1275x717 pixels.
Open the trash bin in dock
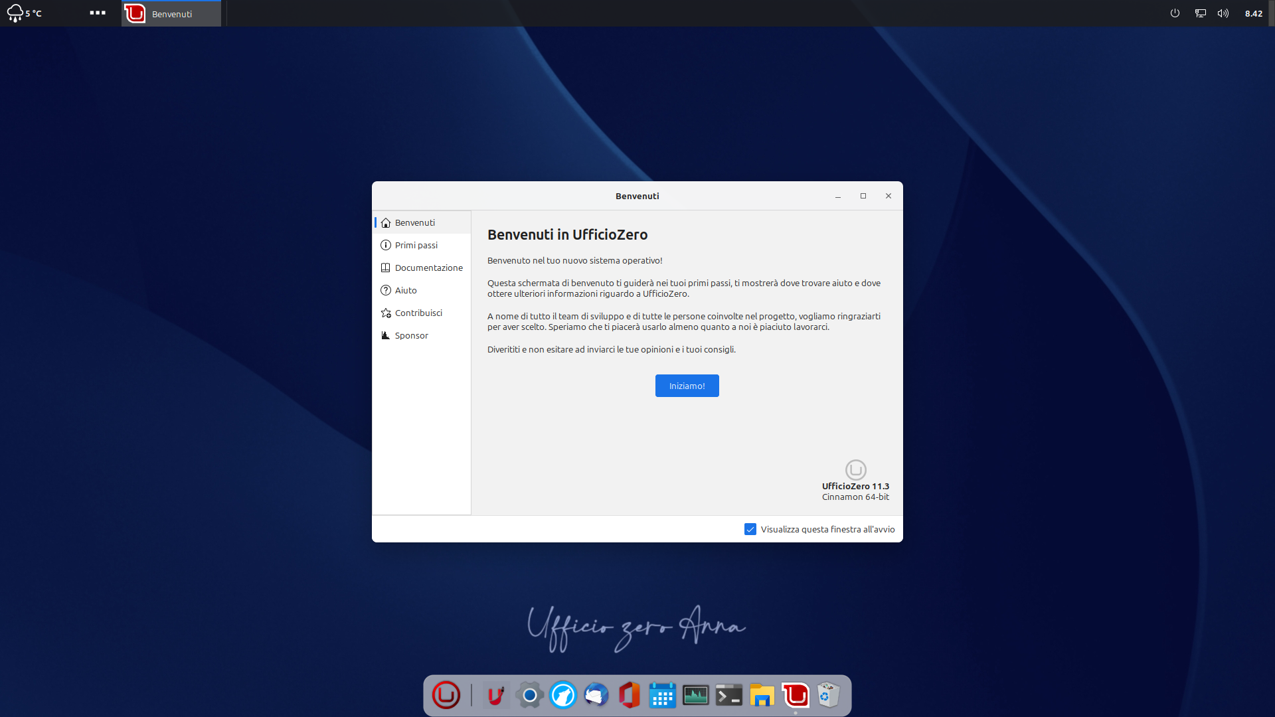829,695
